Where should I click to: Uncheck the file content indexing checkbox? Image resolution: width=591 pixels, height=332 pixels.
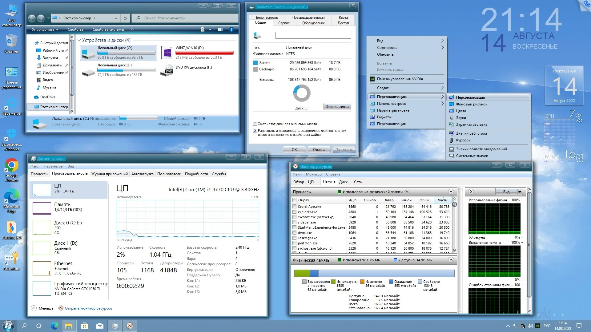click(255, 131)
